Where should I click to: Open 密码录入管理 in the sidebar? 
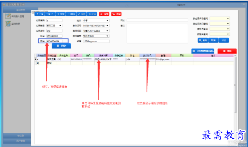point(15,17)
